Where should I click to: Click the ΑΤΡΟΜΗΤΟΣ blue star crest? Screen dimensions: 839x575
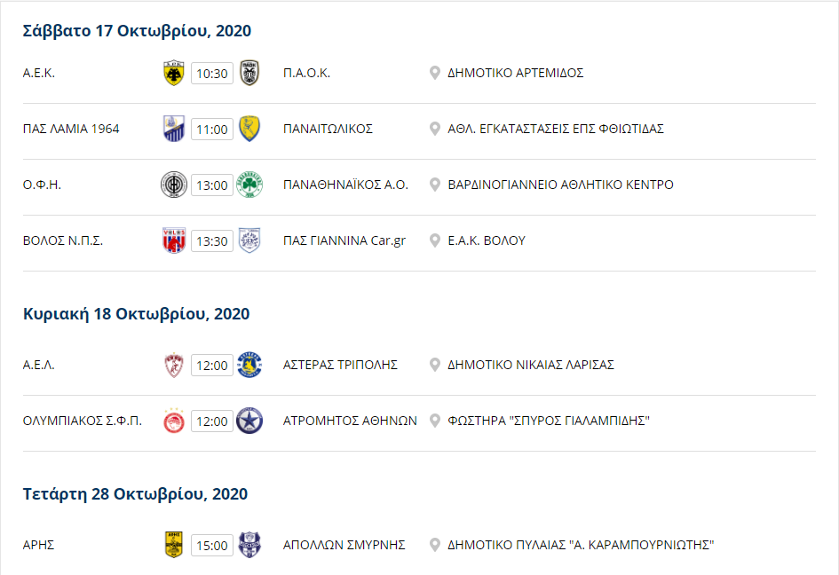[249, 421]
